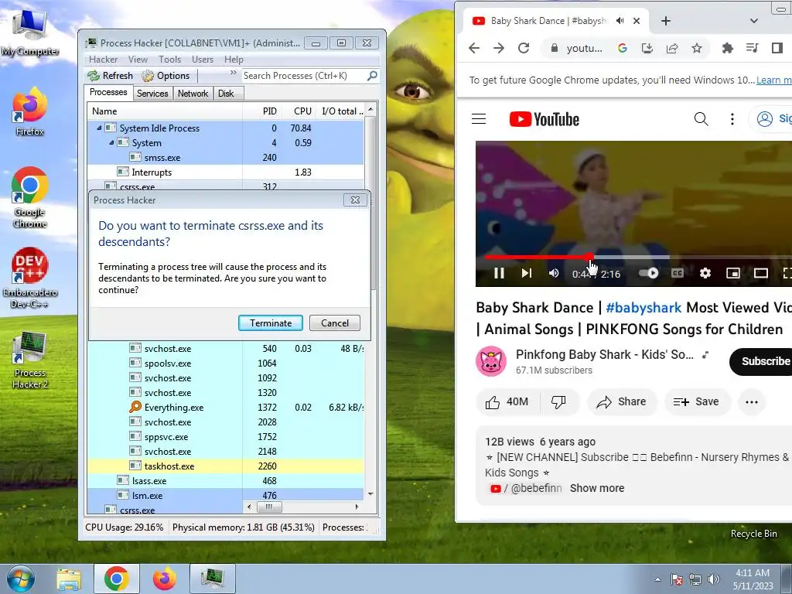792x594 pixels.
Task: Open the Windows Start menu
Action: (x=20, y=579)
